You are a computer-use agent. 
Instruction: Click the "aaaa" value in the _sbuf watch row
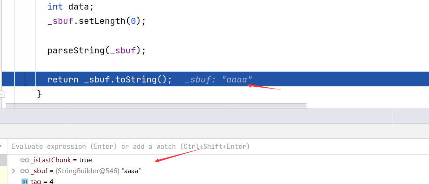[x=131, y=171]
